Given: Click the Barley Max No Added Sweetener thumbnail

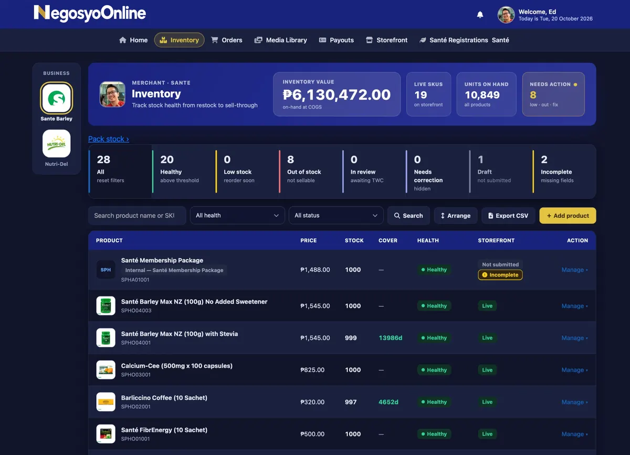Looking at the screenshot, I should (106, 306).
